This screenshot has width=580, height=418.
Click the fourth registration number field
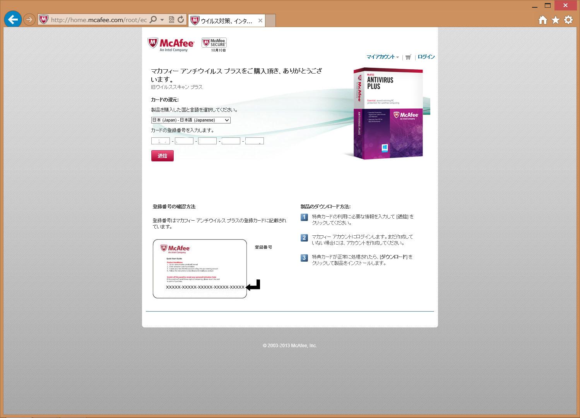231,141
